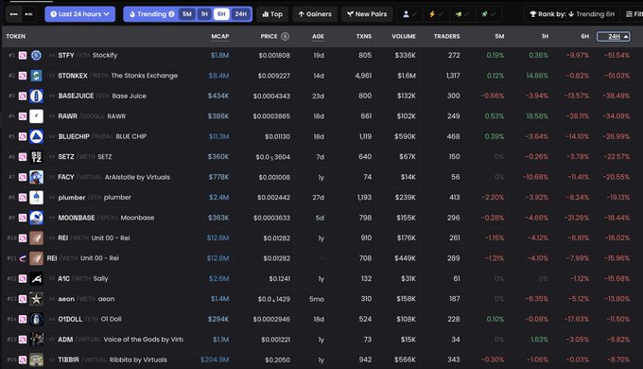This screenshot has height=369, width=643.
Task: Click O1DOLL 24H change -11.50%
Action: click(617, 319)
